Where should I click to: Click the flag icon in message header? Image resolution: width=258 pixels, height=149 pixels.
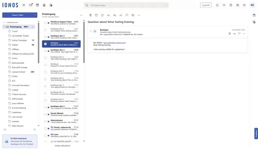click(x=239, y=34)
